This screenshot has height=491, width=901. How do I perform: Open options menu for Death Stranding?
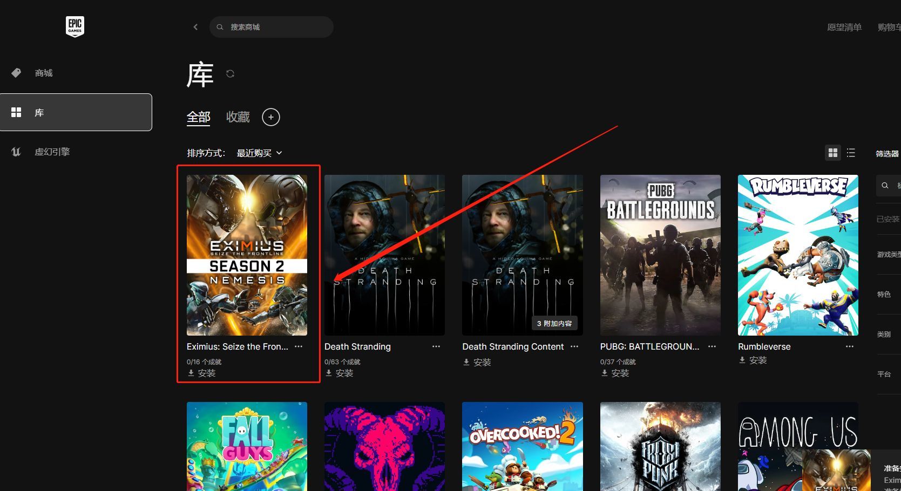(436, 346)
